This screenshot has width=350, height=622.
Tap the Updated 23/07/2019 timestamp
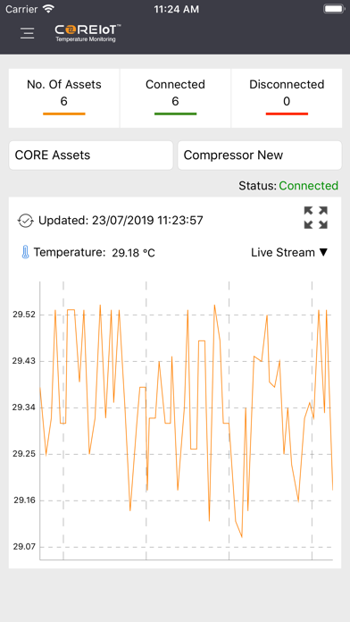(x=121, y=221)
